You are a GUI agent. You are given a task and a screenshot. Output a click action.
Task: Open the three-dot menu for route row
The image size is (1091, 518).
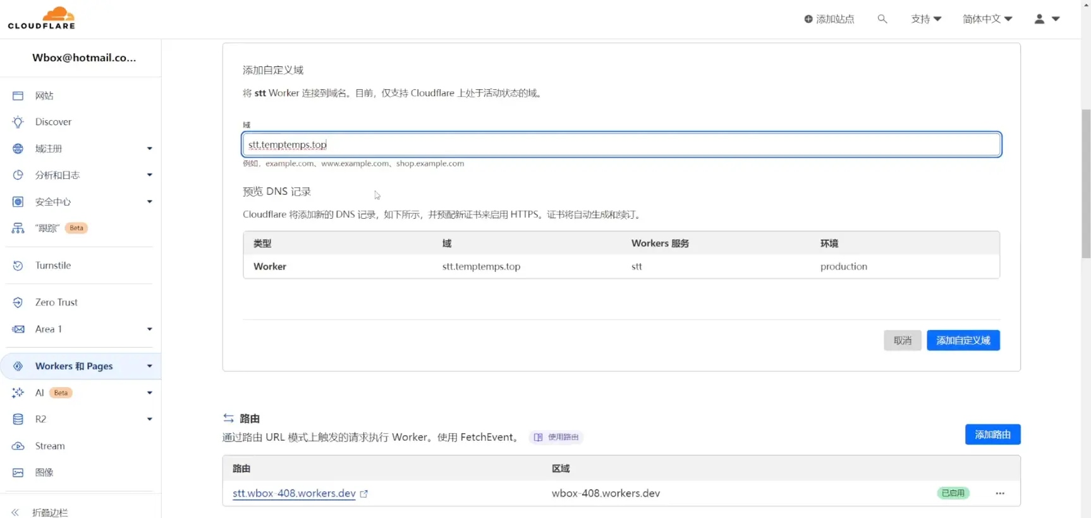[x=1000, y=493]
